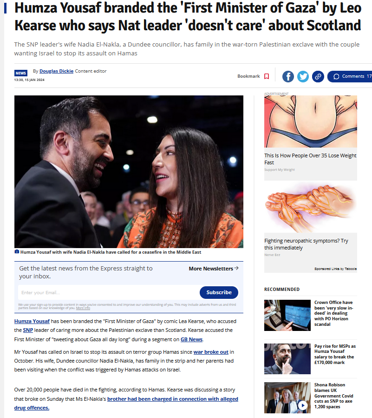Click the weight loss advertisement image
This screenshot has height=418, width=372.
click(311, 121)
